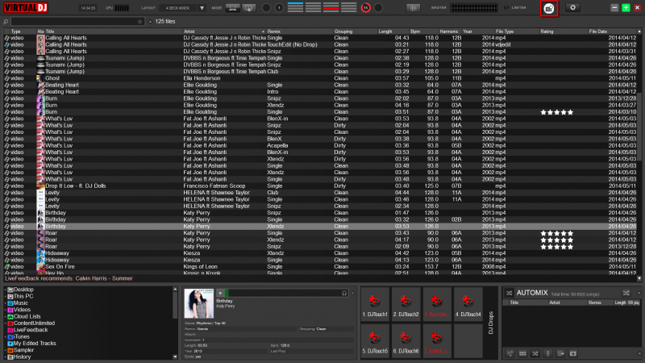645x363 pixels.
Task: Click the microphone icon below Automix list
Action: (x=547, y=353)
